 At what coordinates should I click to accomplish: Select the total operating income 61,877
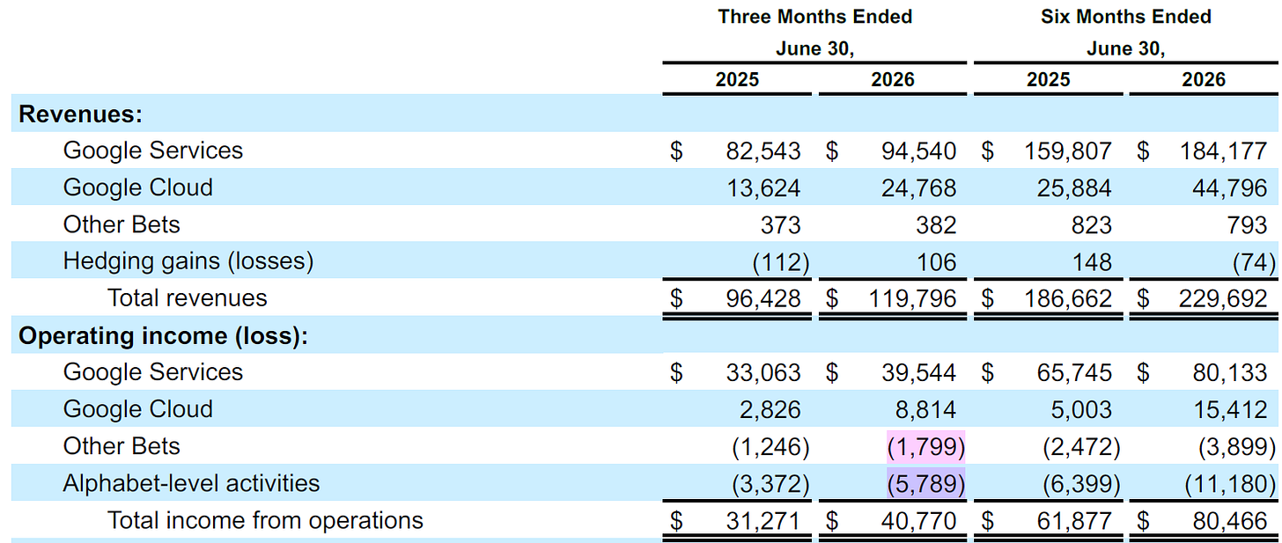(1075, 521)
